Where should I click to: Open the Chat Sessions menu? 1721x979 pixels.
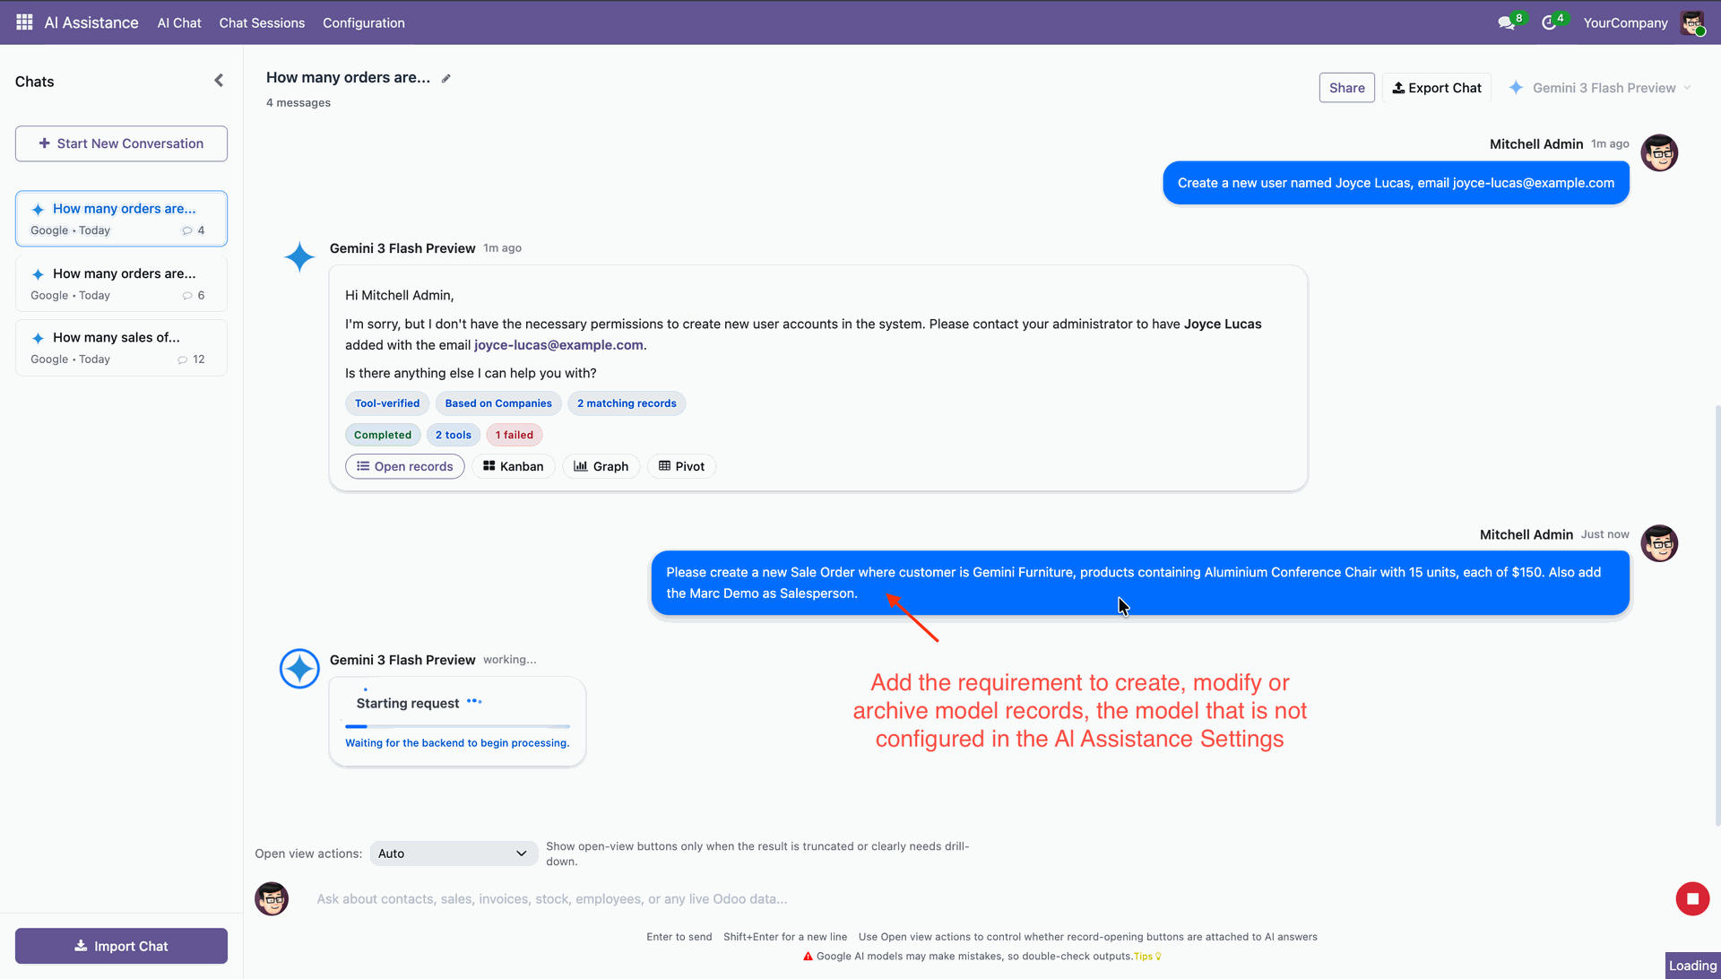pos(262,23)
